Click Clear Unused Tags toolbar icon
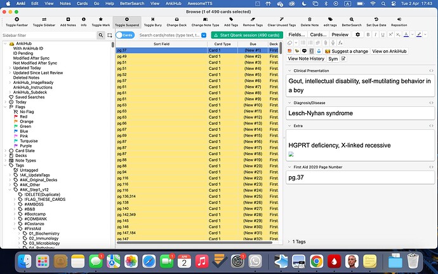Viewport: 438px width, 274px height. coord(282,19)
